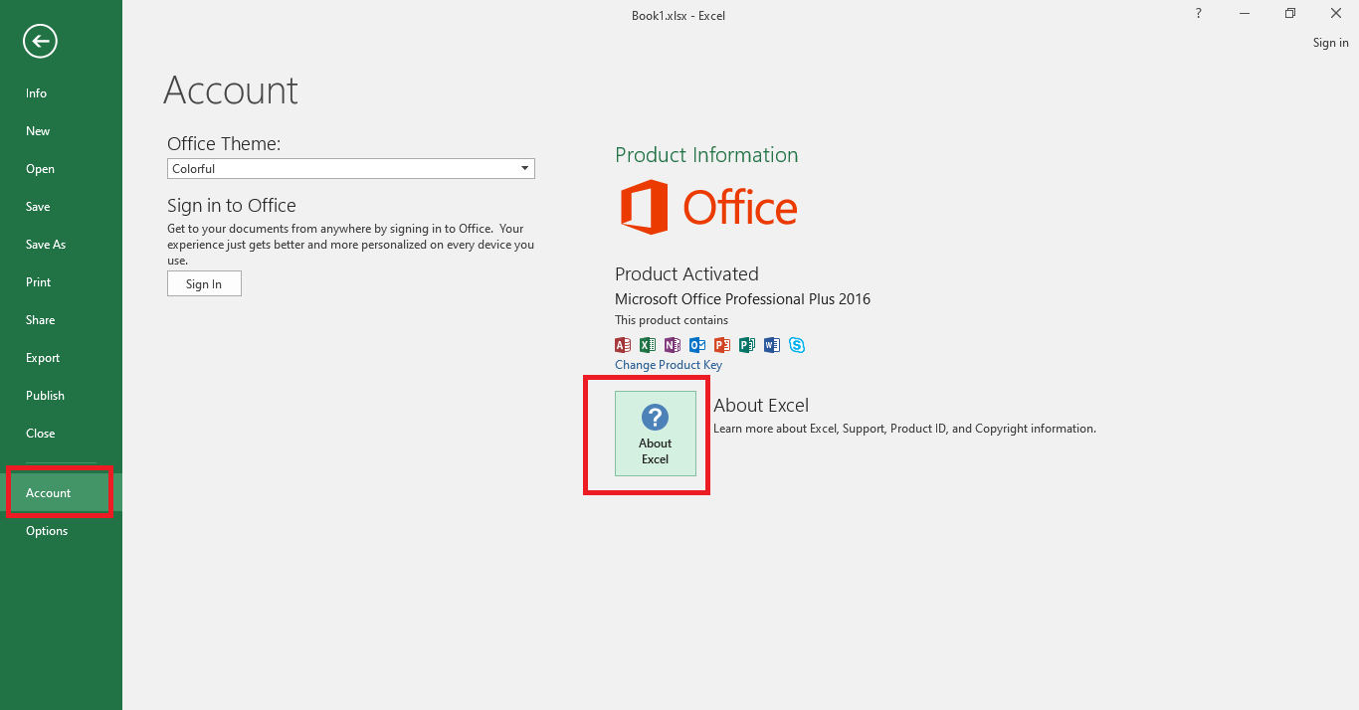Go back using the circled arrow
The image size is (1359, 710).
(41, 41)
